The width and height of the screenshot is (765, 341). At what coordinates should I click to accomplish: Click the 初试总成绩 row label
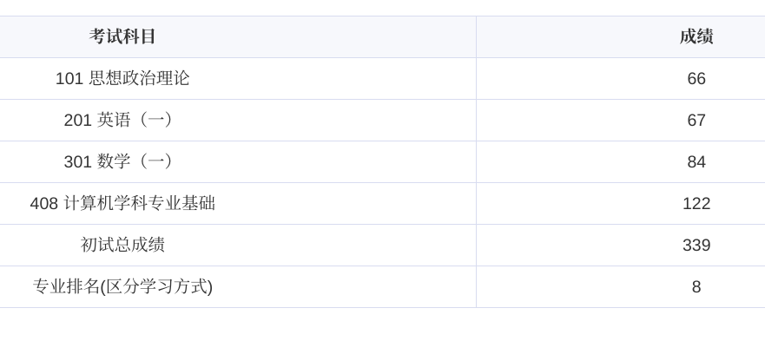(122, 245)
